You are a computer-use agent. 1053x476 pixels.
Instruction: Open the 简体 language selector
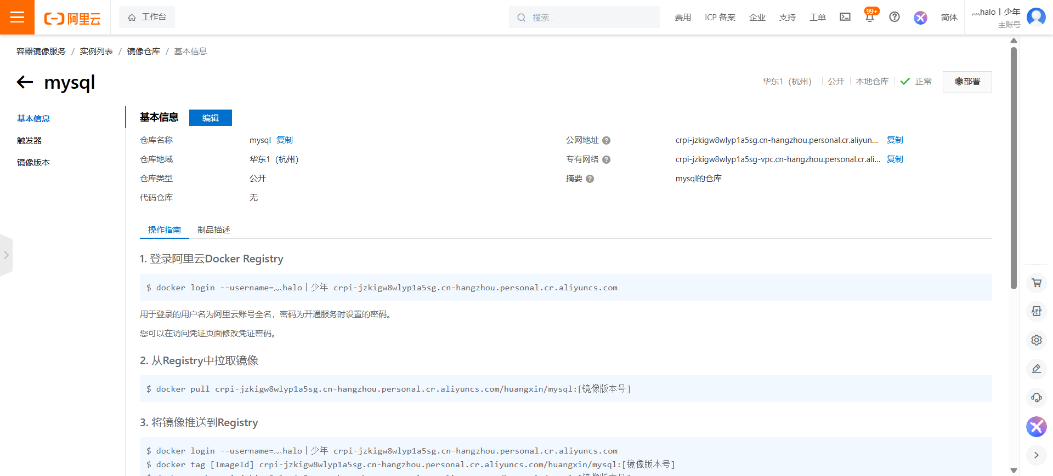coord(949,18)
